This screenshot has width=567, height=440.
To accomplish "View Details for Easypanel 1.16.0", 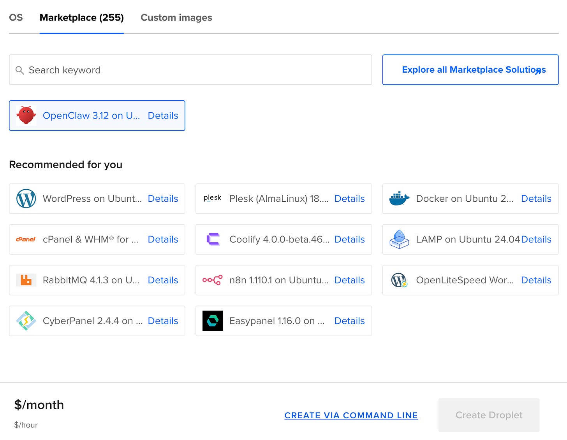I will (x=350, y=321).
